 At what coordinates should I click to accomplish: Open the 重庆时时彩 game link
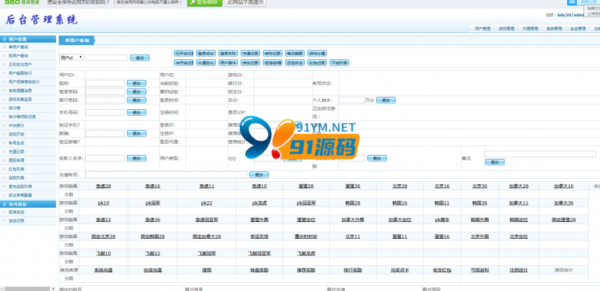point(306,236)
